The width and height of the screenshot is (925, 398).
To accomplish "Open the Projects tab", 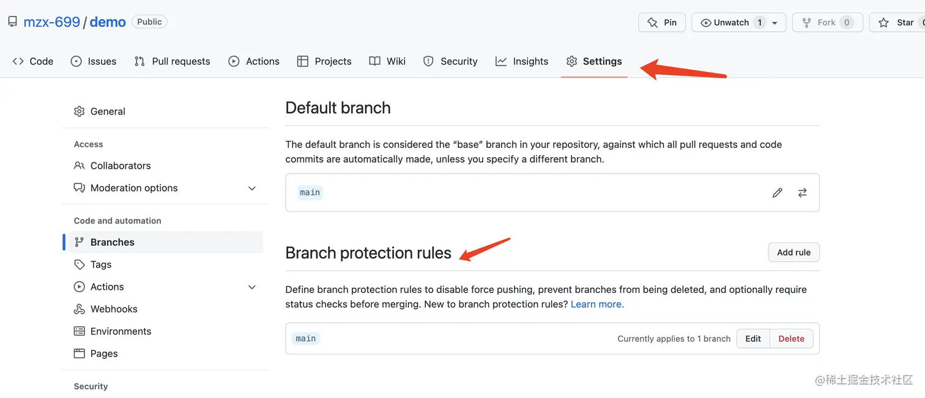I will (324, 61).
